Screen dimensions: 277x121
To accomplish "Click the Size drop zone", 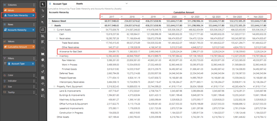I will 20,87.
